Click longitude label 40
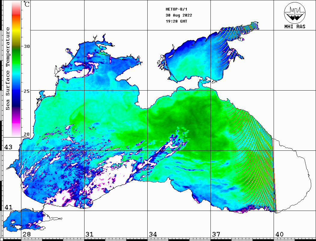 279,234
